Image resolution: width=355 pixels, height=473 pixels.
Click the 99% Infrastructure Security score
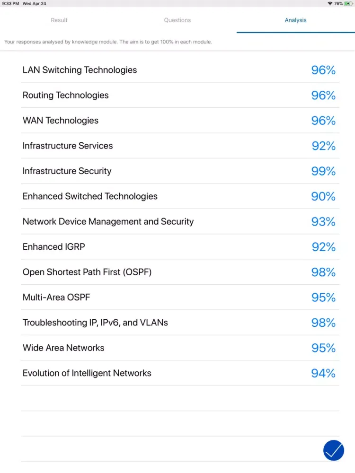coord(323,171)
